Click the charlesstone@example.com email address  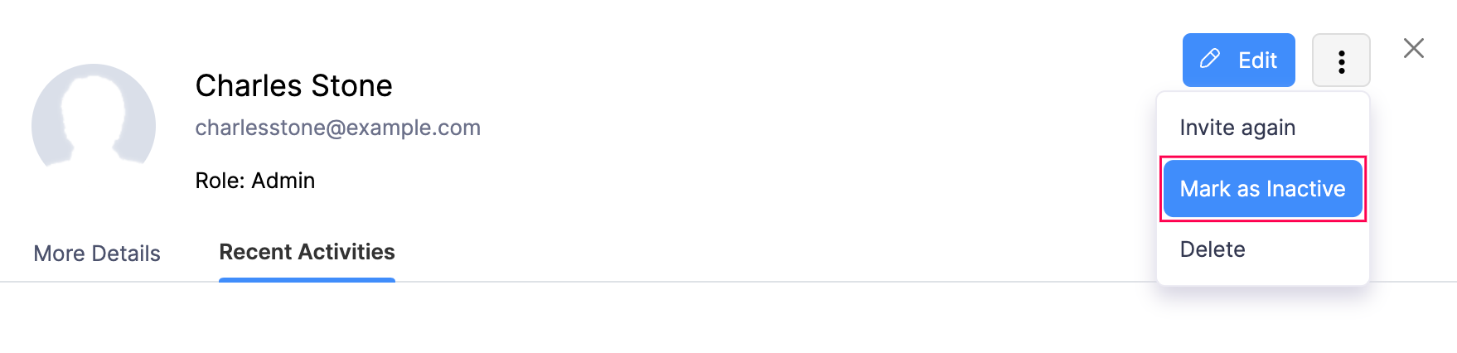point(337,128)
